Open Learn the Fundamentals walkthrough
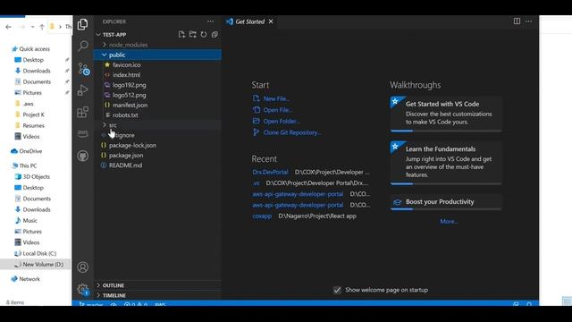 [x=446, y=163]
